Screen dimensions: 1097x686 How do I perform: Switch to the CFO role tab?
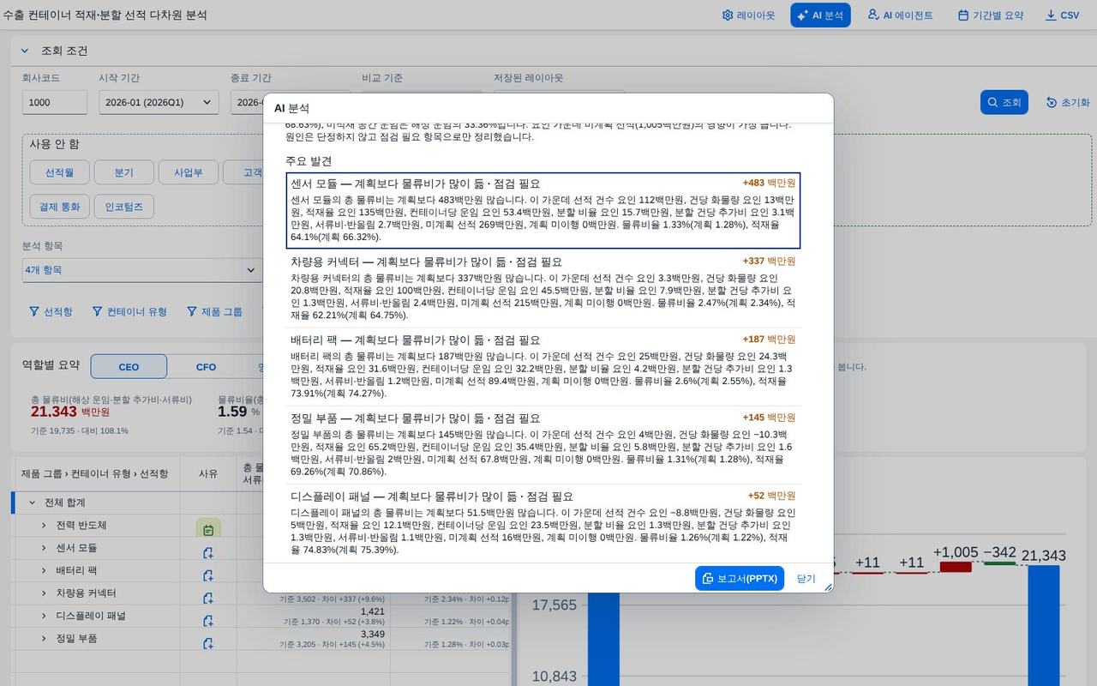[x=206, y=367]
